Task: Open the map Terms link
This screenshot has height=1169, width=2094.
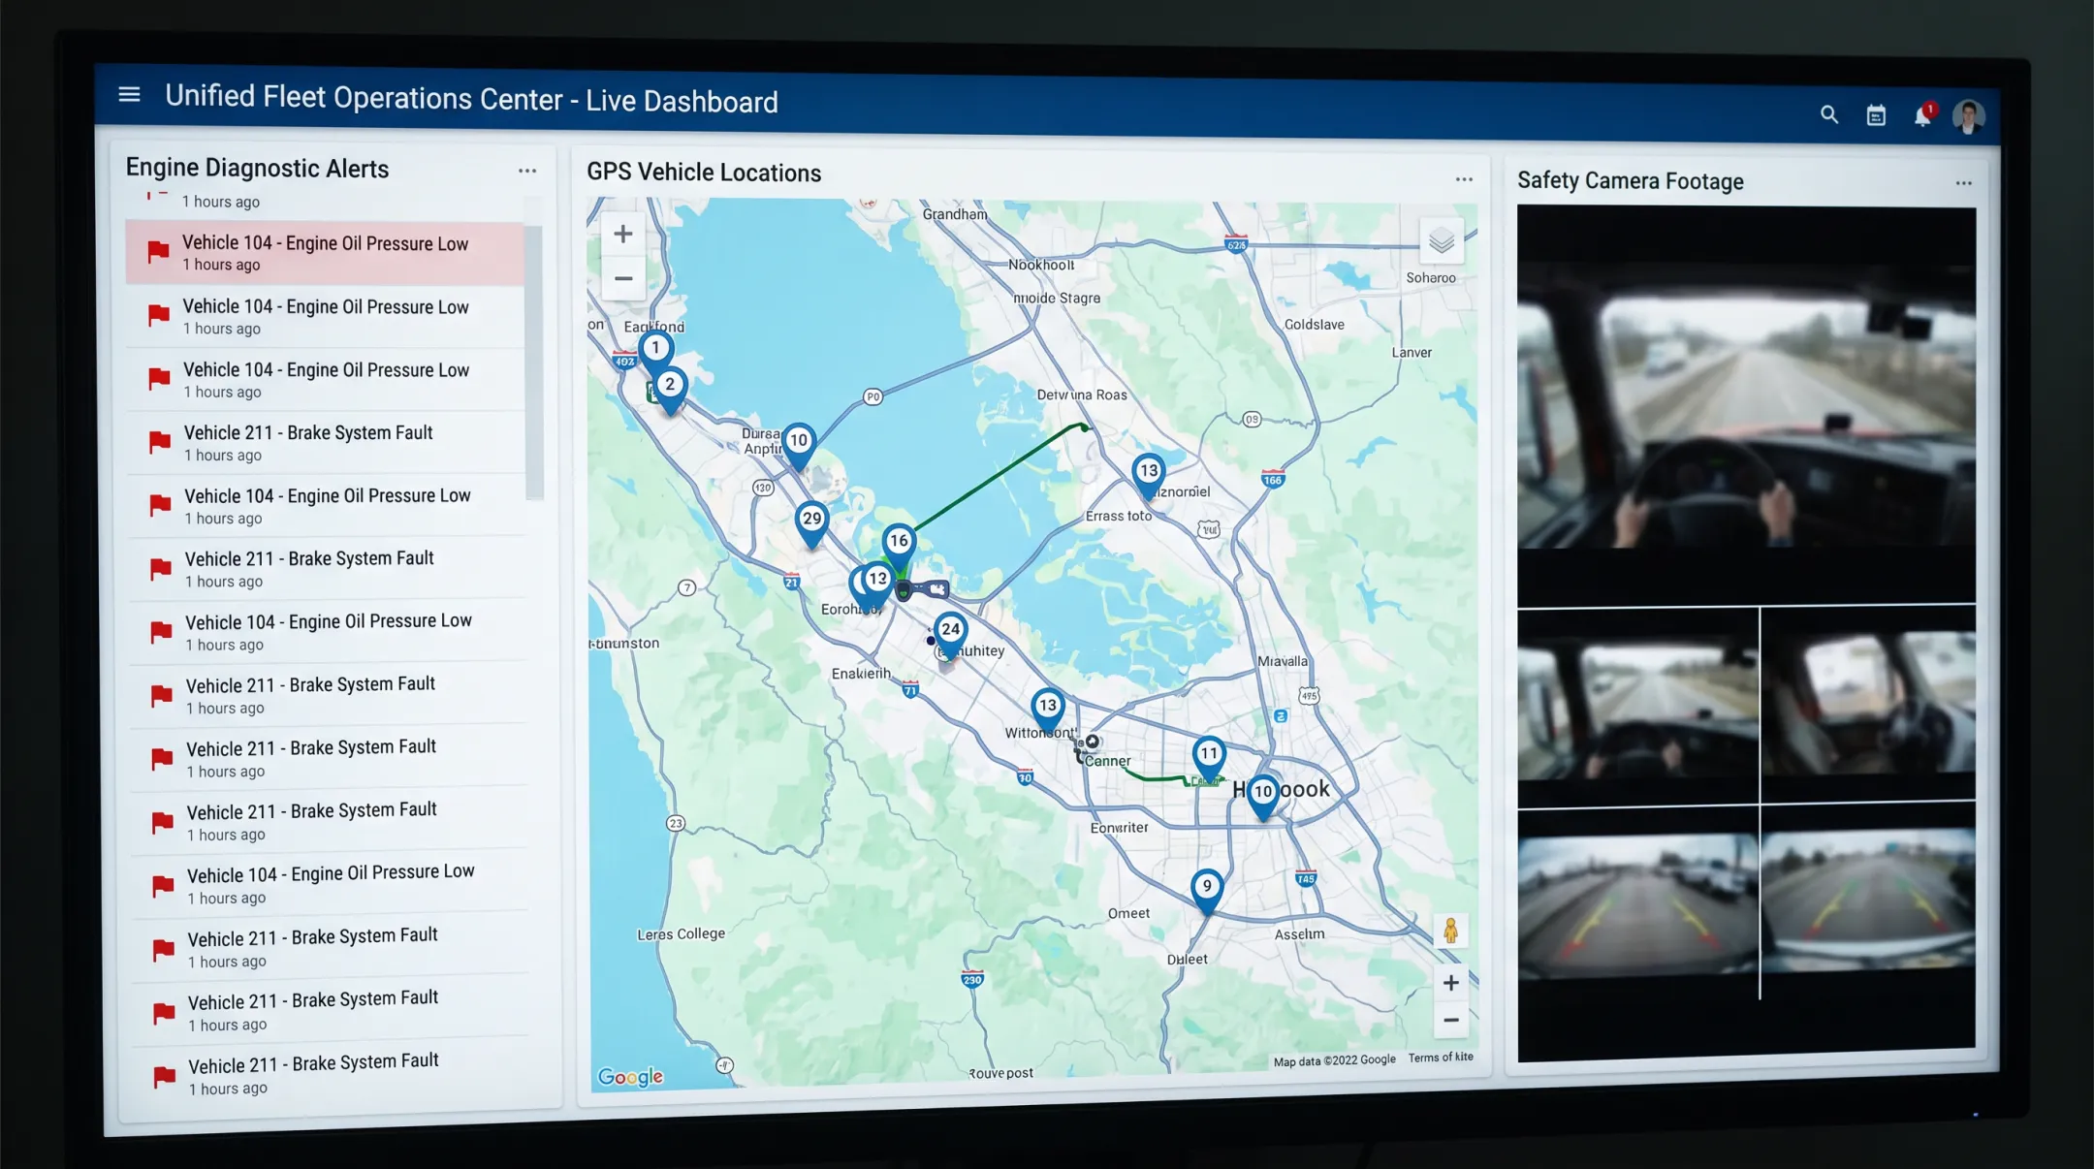Action: click(1441, 1058)
